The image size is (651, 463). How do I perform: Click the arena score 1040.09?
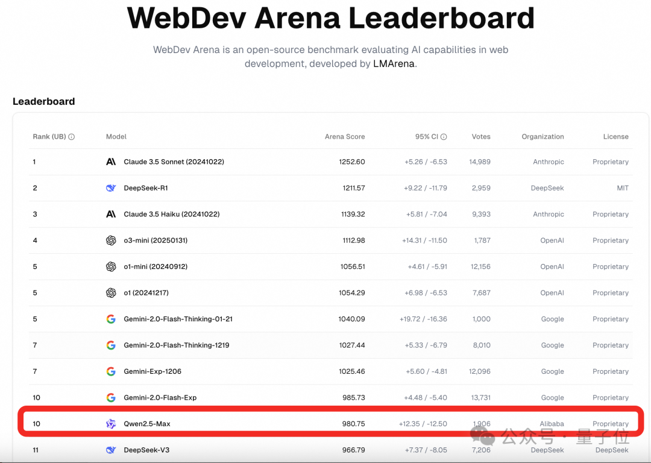pos(351,318)
